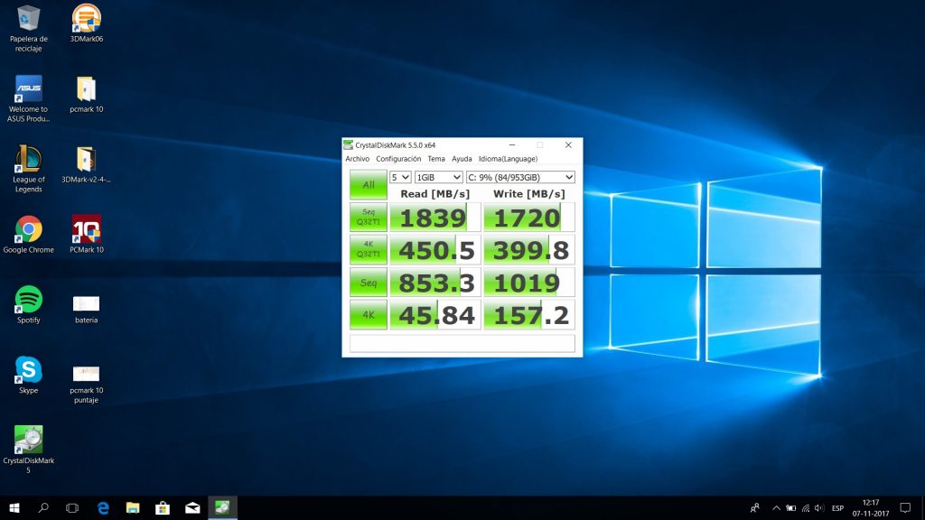Image resolution: width=925 pixels, height=520 pixels.
Task: Open the bateria file on desktop
Action: click(86, 304)
